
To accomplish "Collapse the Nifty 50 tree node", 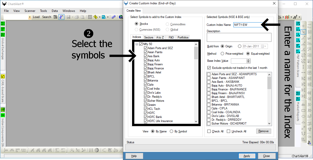I will (137, 44).
